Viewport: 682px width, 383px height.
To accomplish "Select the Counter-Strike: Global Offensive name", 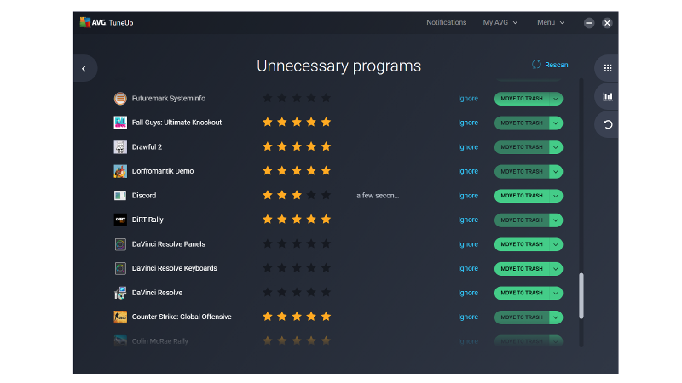I will point(182,317).
